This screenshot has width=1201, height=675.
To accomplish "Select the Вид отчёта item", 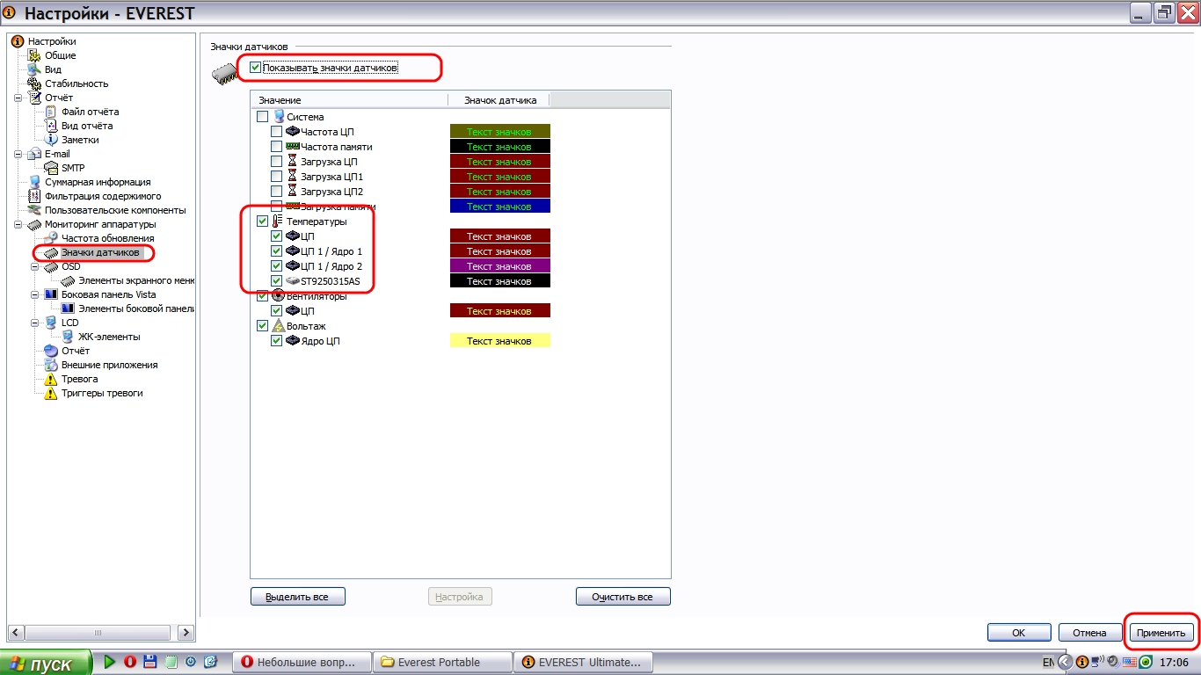I will click(87, 126).
